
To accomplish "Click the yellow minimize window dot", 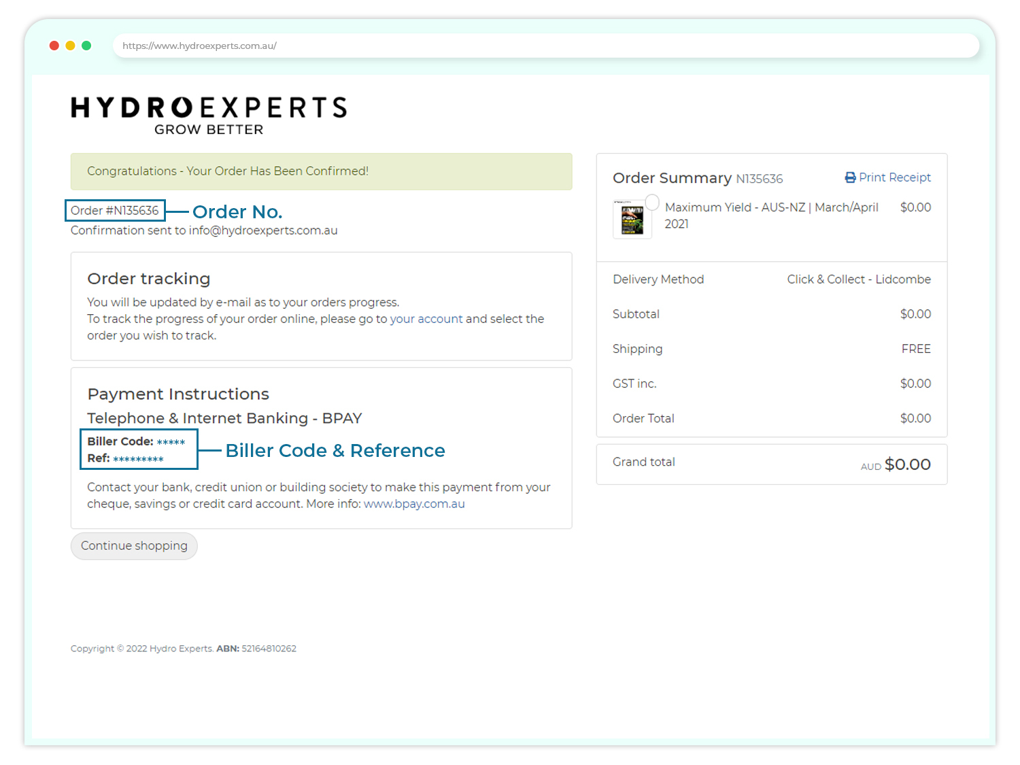I will 70,46.
